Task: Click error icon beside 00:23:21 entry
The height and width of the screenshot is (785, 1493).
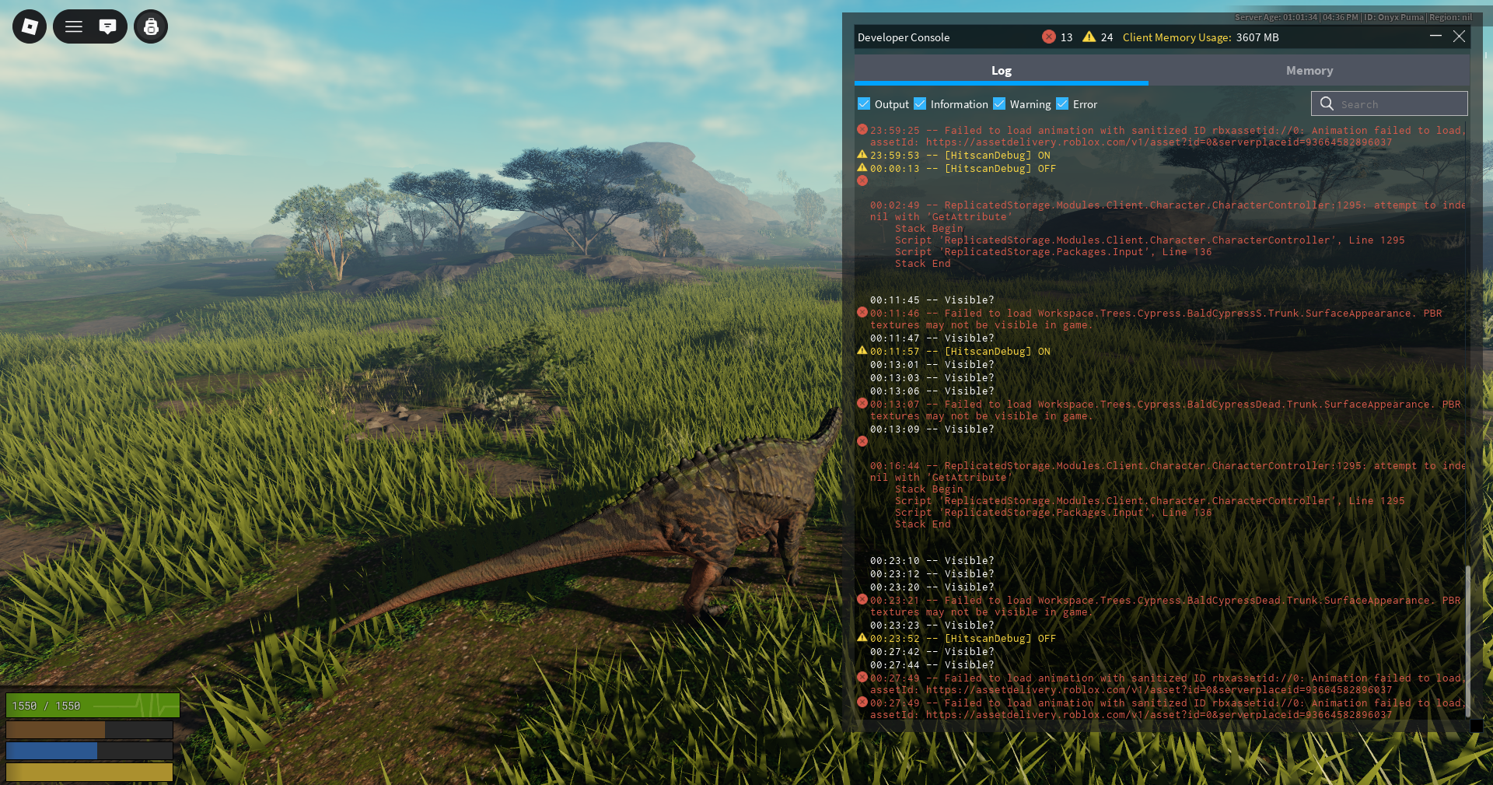Action: pyautogui.click(x=862, y=599)
